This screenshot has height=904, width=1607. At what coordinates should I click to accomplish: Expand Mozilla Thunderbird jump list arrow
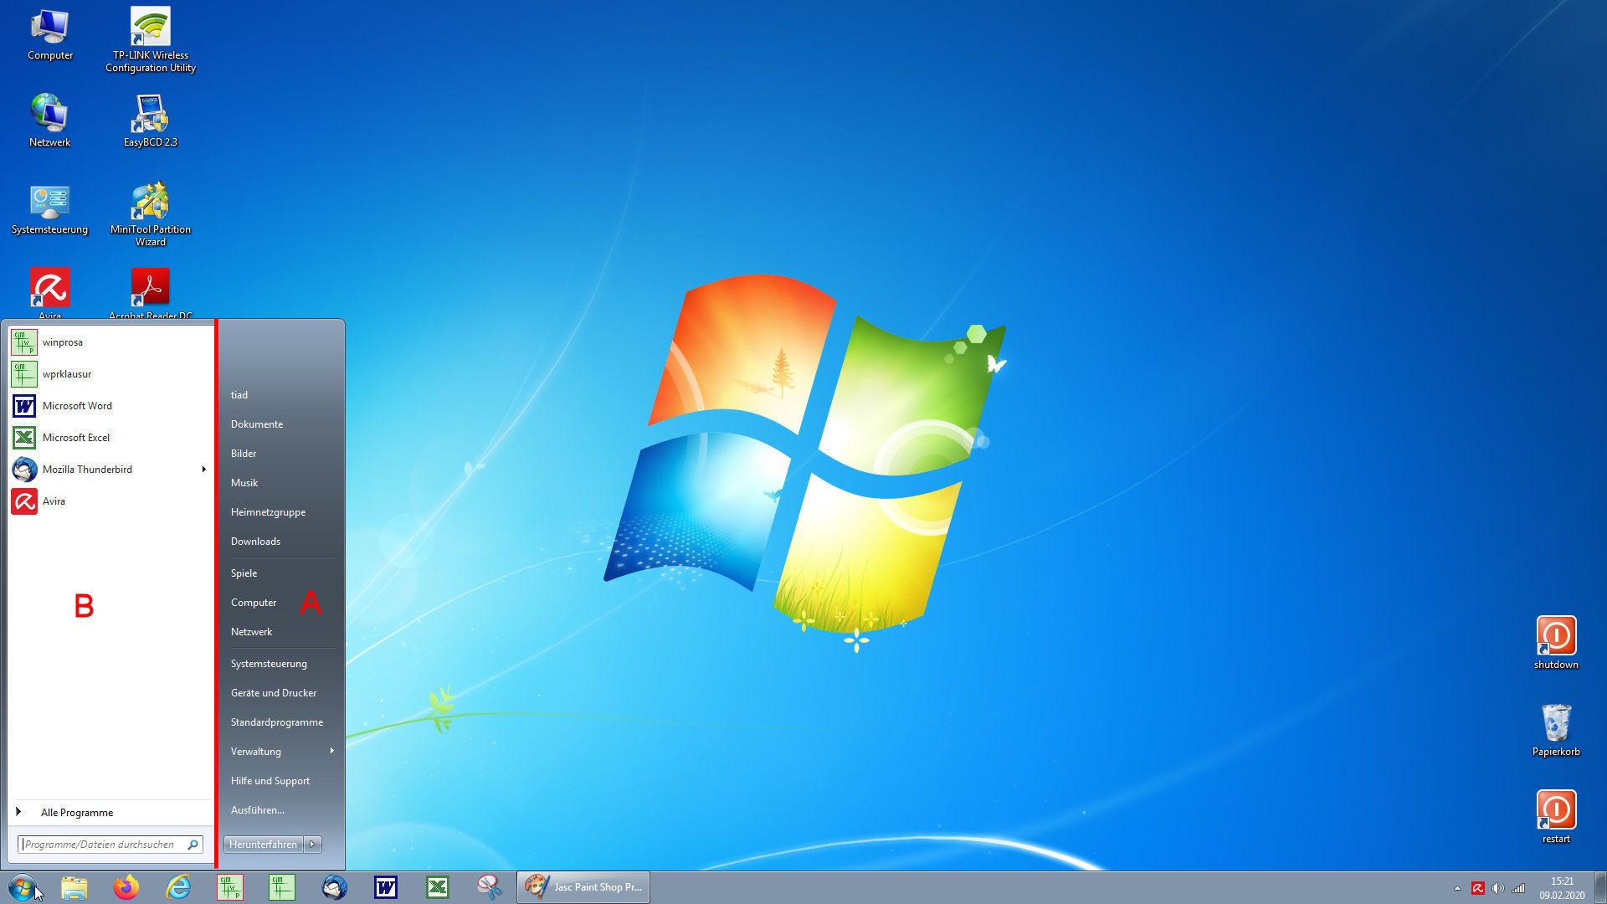pos(203,470)
